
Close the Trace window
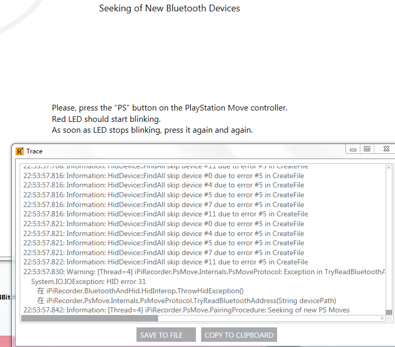386,149
